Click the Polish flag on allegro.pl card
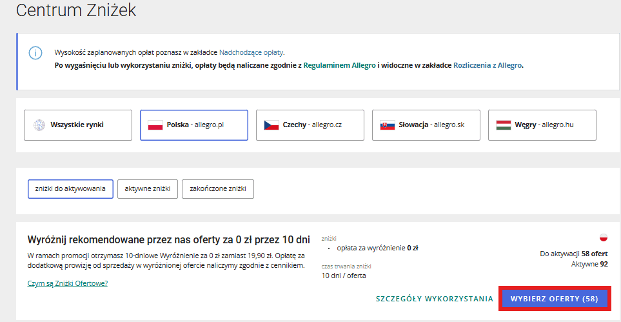 click(155, 125)
